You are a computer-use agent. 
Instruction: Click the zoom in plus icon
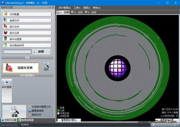175,124
